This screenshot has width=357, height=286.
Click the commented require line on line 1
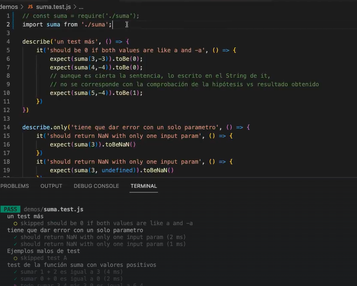81,16
